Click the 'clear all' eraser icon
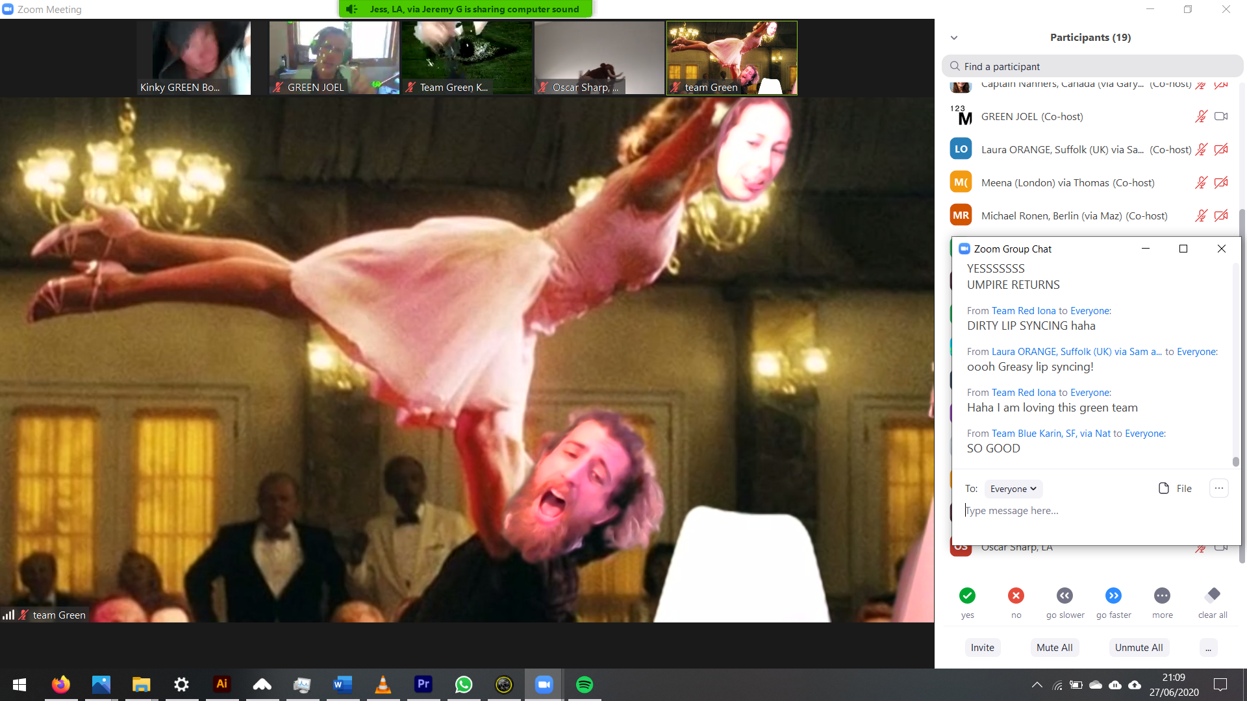Viewport: 1247px width, 701px height. pyautogui.click(x=1212, y=595)
